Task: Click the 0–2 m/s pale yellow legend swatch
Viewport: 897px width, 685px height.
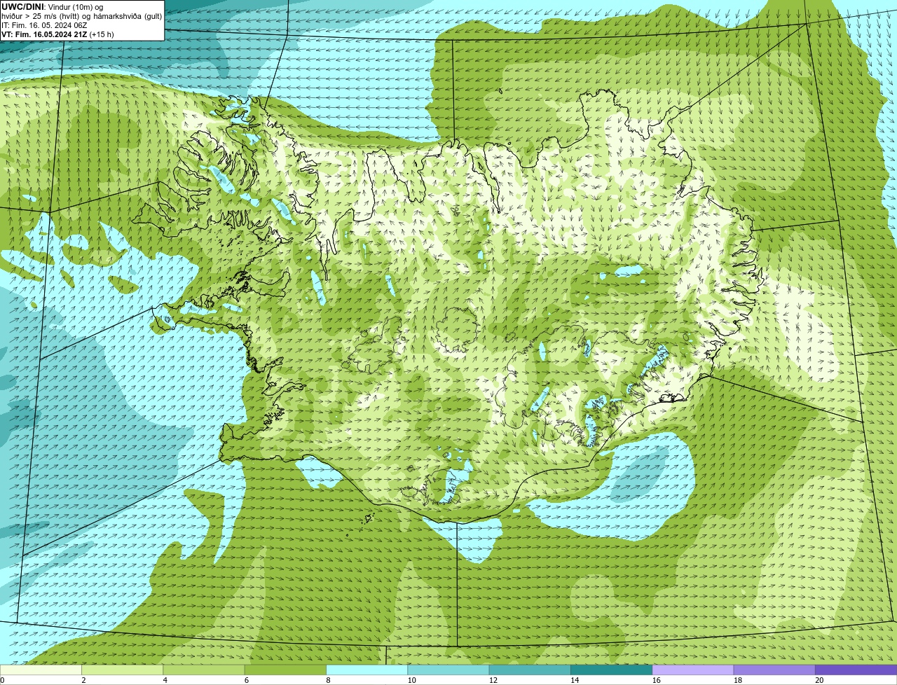Action: [x=41, y=670]
